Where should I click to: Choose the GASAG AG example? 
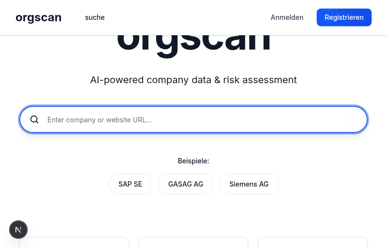[x=186, y=184]
